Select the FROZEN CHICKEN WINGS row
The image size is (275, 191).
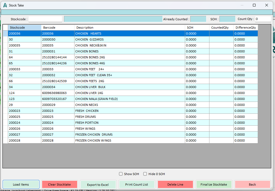point(93,140)
